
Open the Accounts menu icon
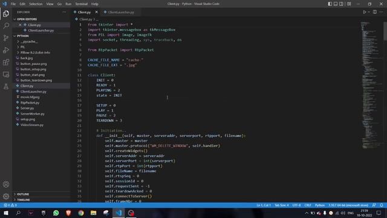(x=6, y=184)
